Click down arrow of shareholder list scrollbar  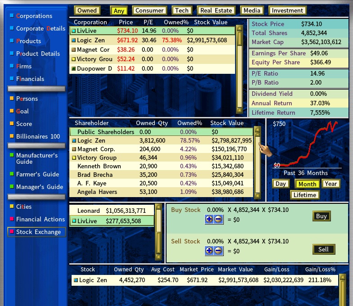coord(258,195)
